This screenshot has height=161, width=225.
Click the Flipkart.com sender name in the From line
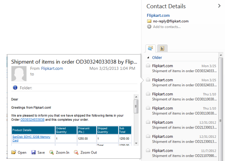[x=52, y=68]
